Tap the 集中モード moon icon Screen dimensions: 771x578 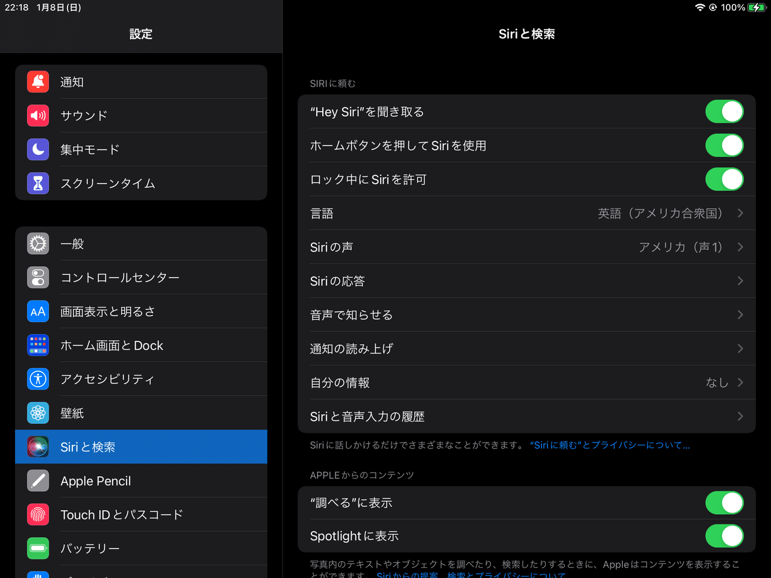[38, 149]
